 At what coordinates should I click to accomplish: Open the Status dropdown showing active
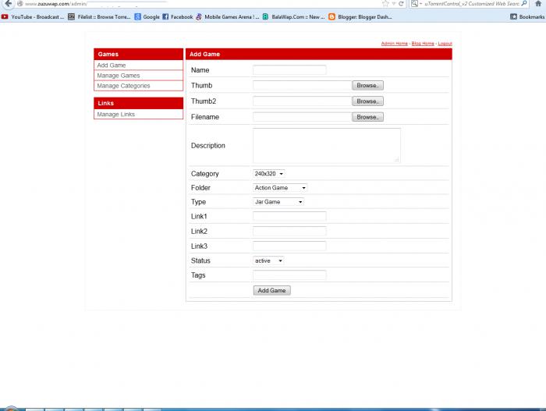268,261
